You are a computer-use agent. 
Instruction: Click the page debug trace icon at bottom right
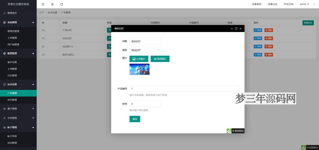(x=303, y=148)
